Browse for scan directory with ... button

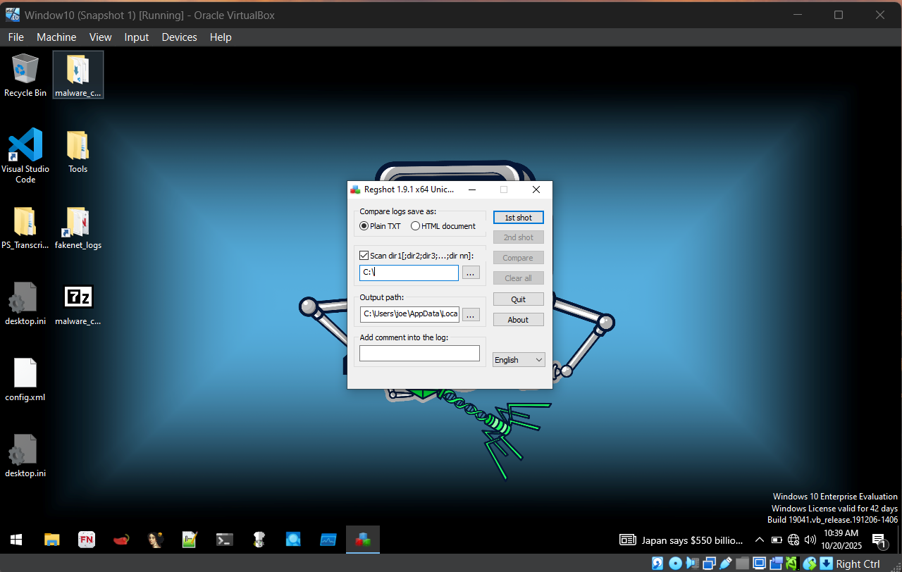tap(471, 273)
